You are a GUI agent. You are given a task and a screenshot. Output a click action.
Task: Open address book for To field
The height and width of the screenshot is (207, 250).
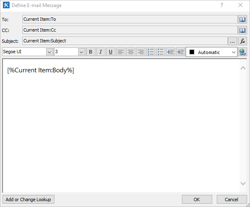[243, 20]
